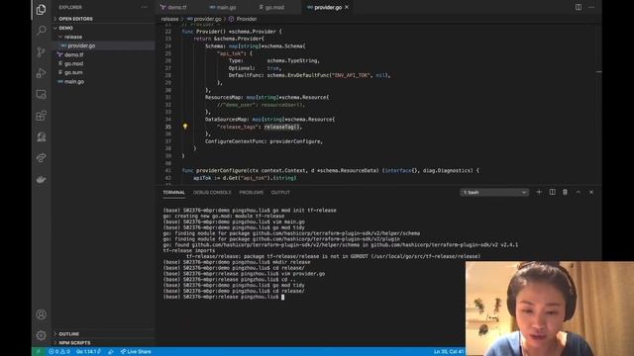Open the Run and Debug view
Viewport: 634px width, 356px height.
coord(41,73)
